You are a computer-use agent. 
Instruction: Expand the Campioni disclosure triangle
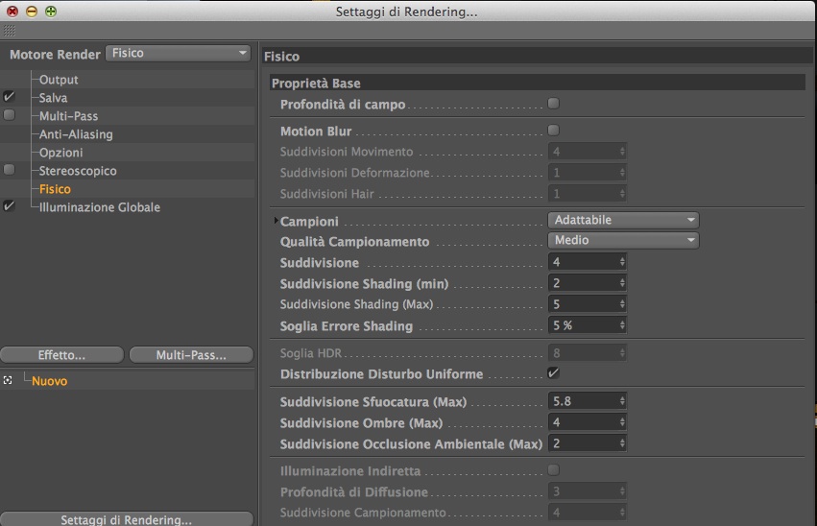[x=274, y=222]
